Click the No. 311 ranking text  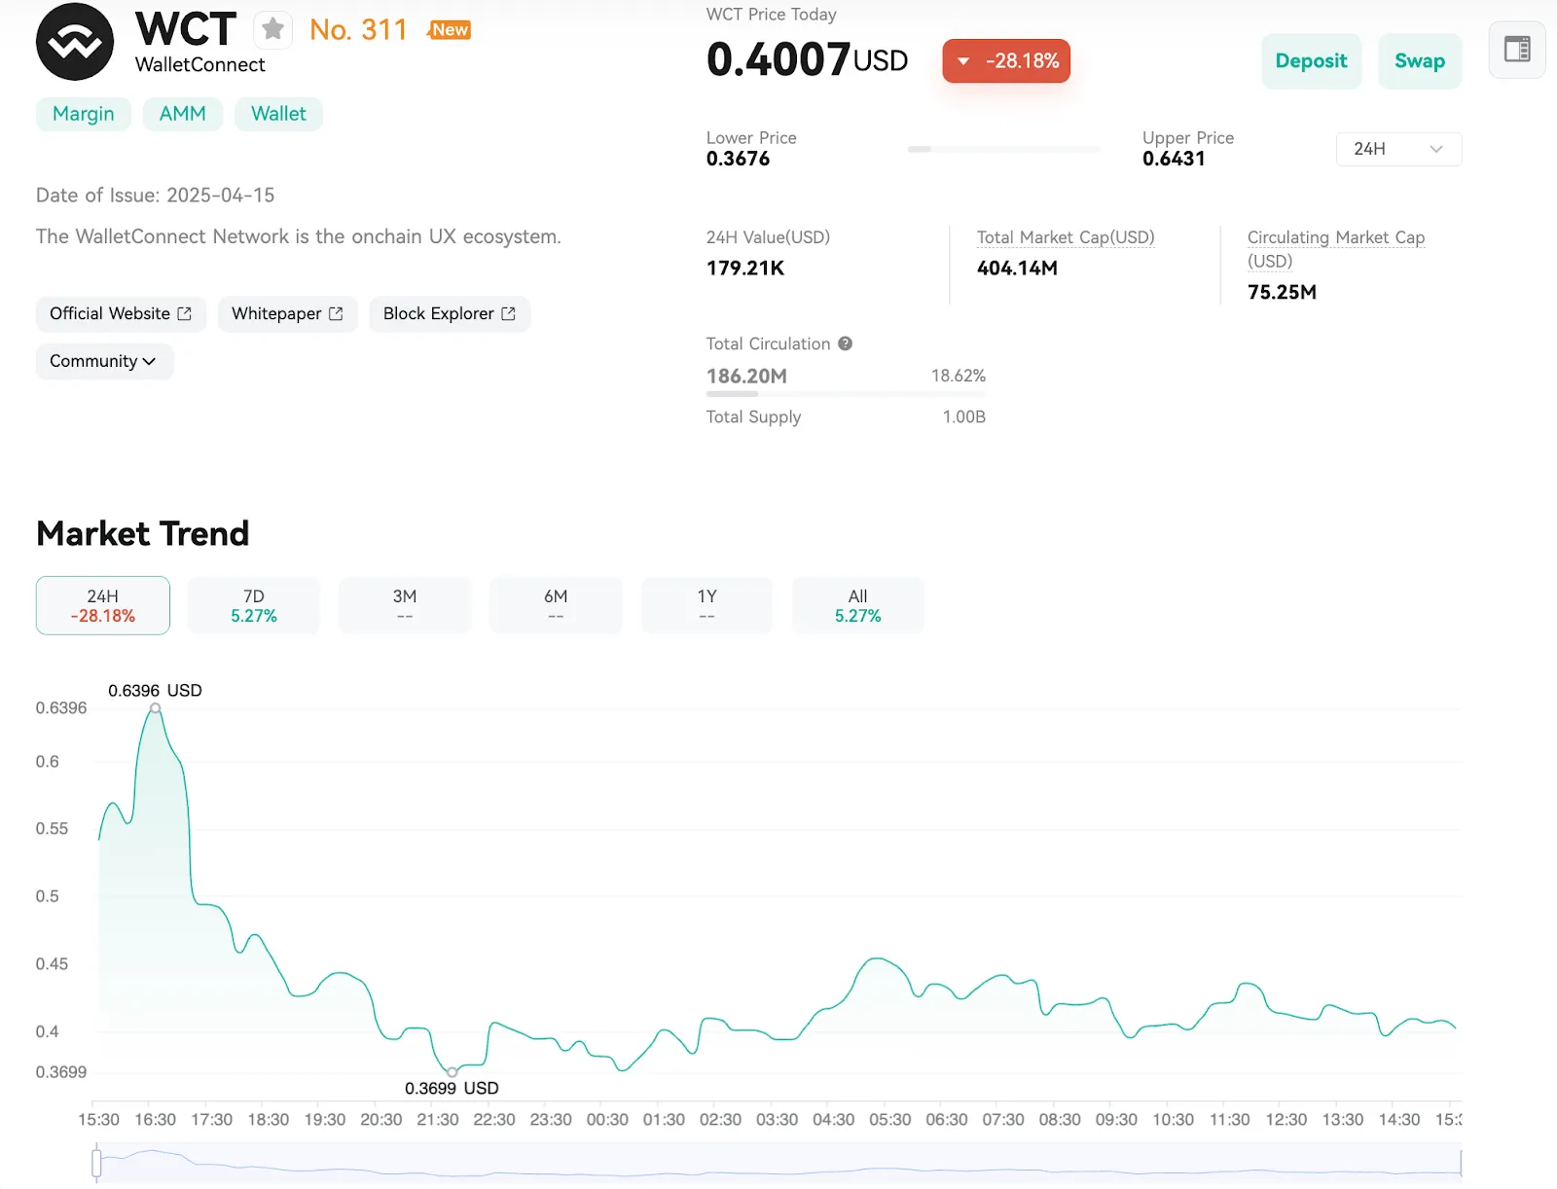[x=358, y=30]
